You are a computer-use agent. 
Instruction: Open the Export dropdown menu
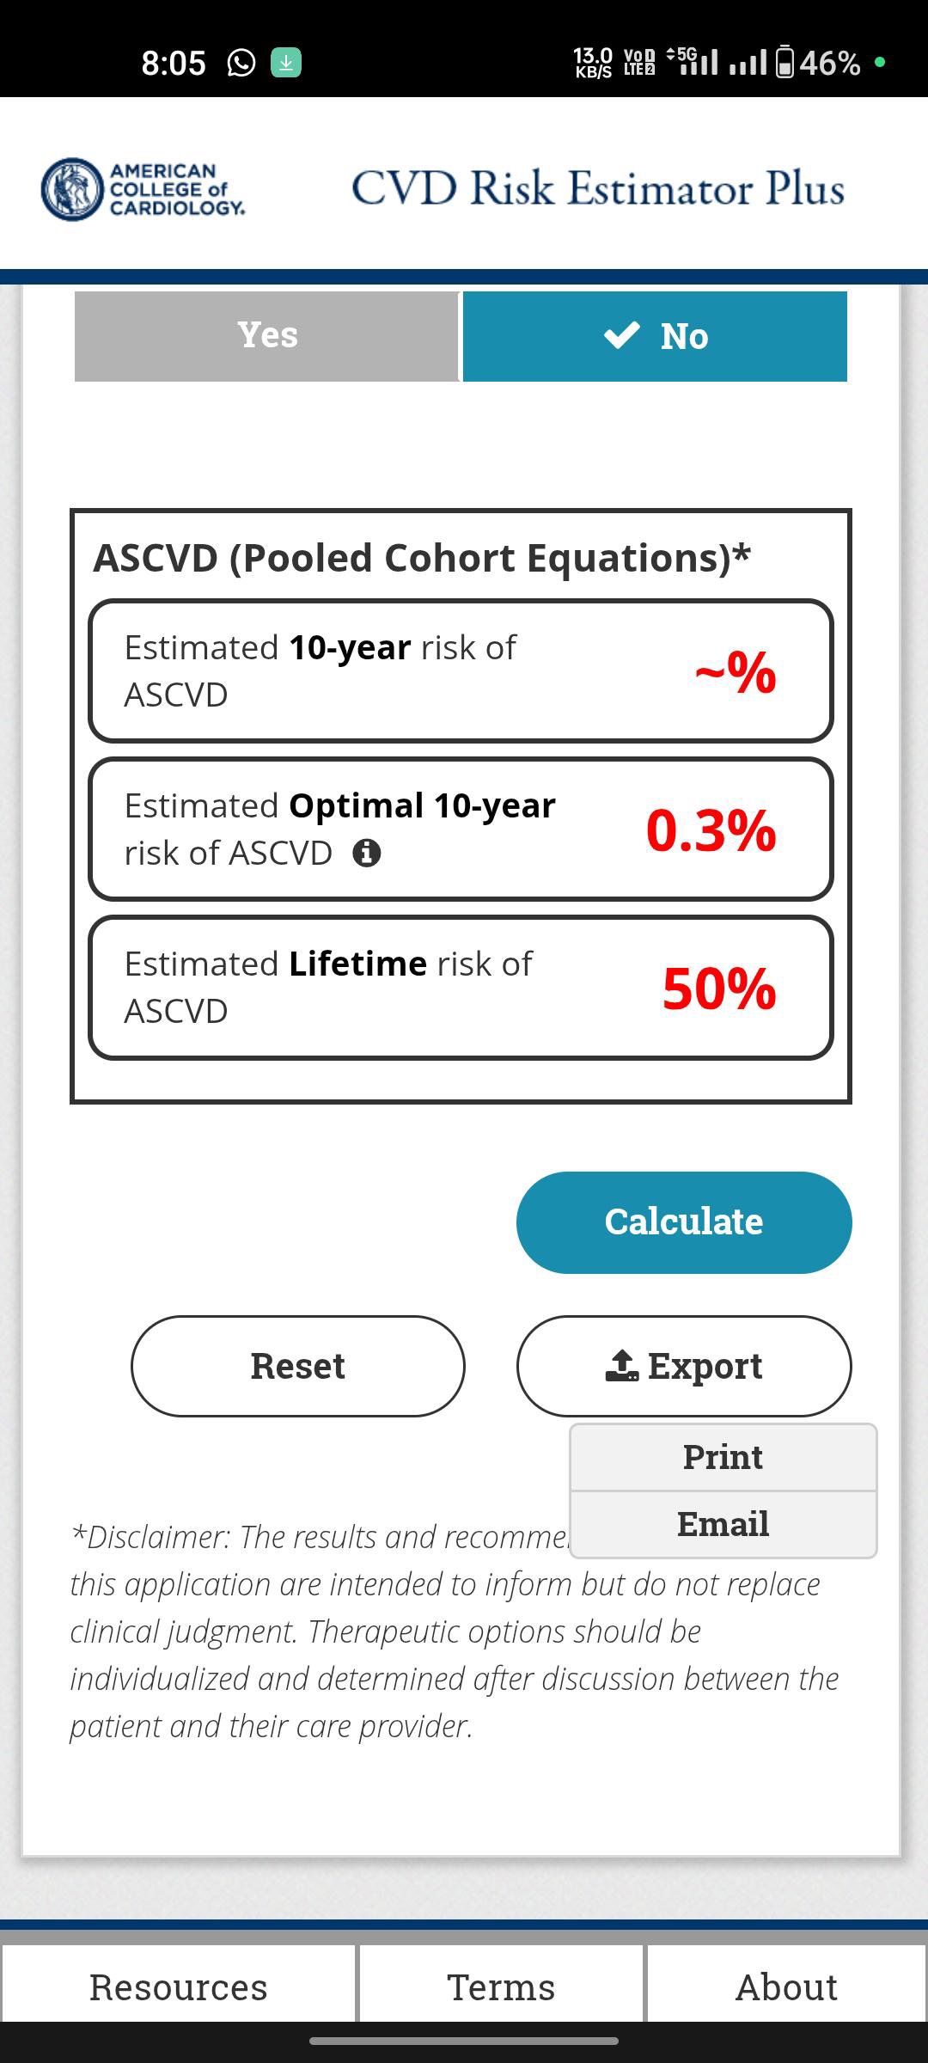click(x=684, y=1366)
